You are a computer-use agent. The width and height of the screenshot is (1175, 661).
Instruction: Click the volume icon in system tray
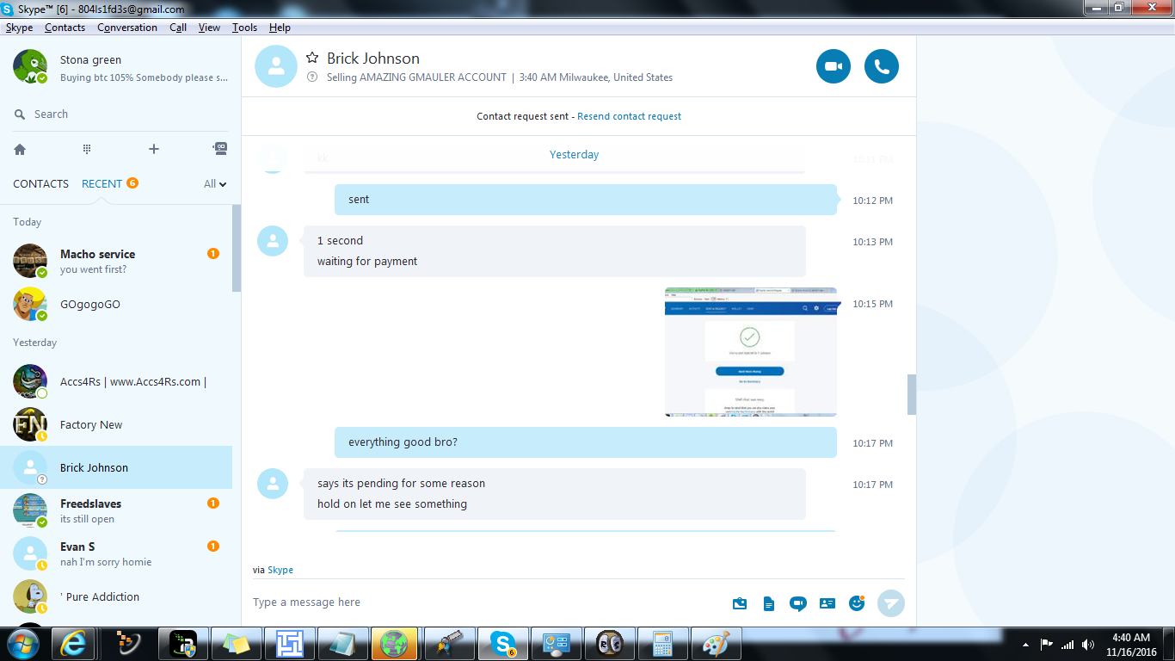(x=1088, y=644)
